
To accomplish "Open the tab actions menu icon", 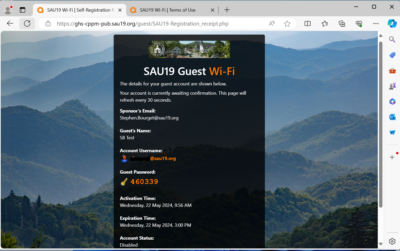I will [22, 10].
